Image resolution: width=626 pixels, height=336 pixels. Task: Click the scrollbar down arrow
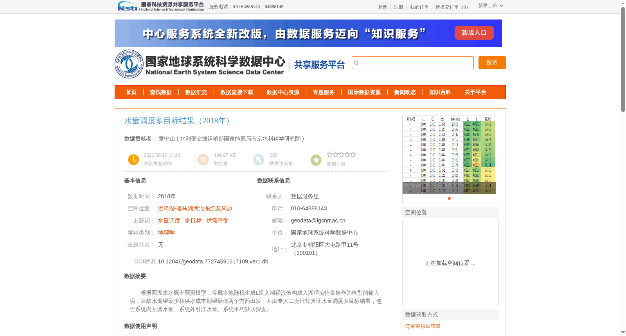coord(623,333)
